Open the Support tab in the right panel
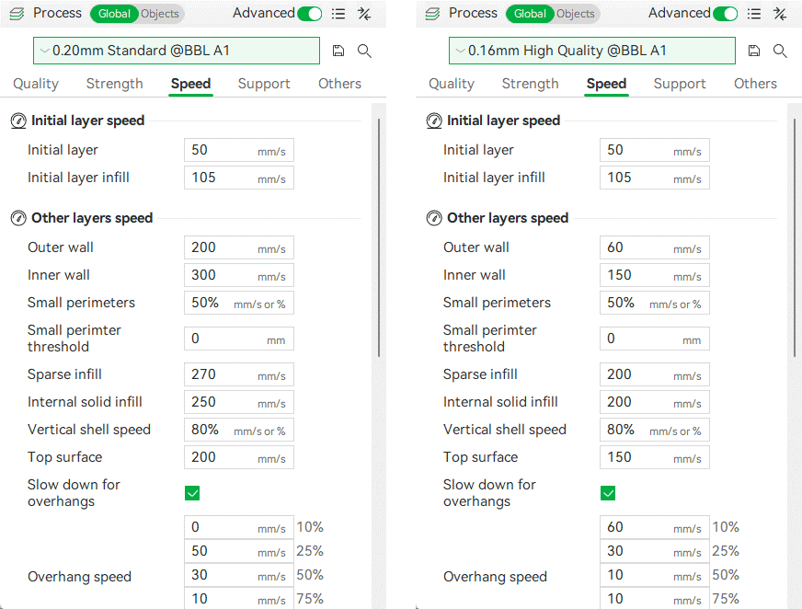This screenshot has width=802, height=609. [x=680, y=84]
